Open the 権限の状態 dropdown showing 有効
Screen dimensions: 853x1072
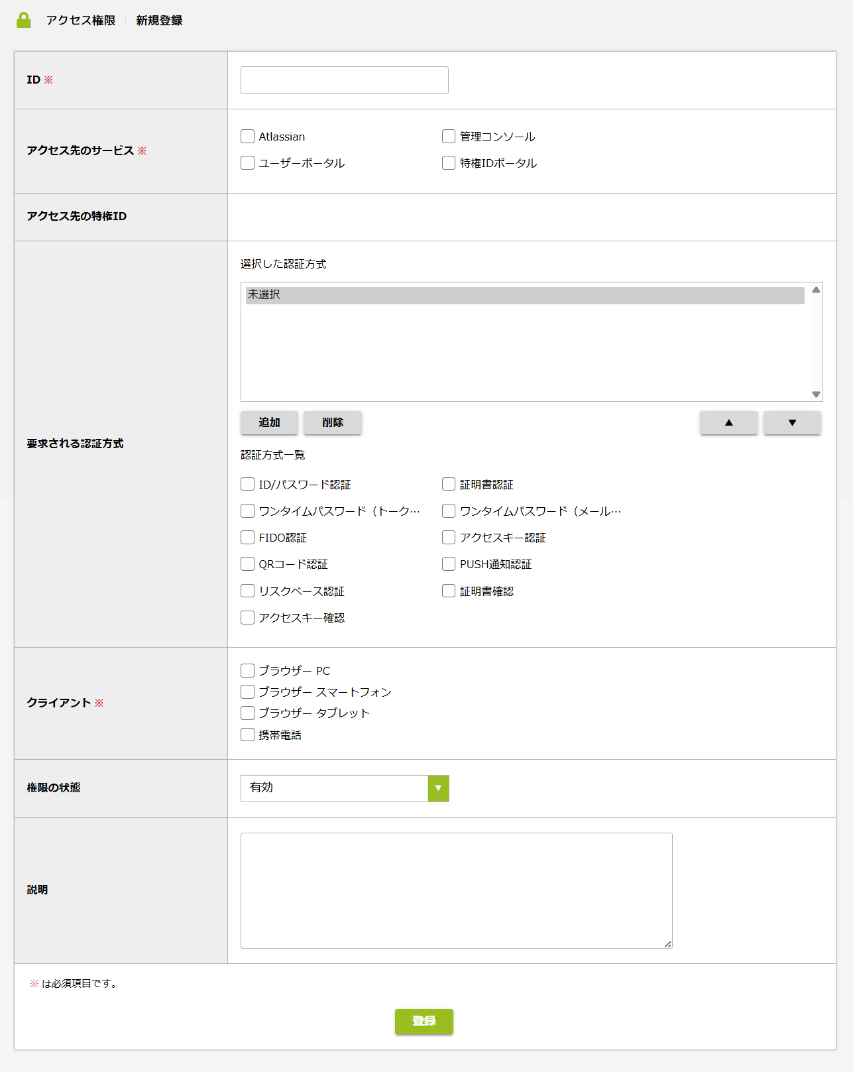[x=345, y=788]
